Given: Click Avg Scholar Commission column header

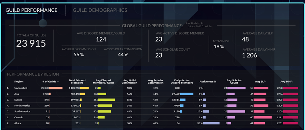Looking at the screenshot, I should click(156, 82).
